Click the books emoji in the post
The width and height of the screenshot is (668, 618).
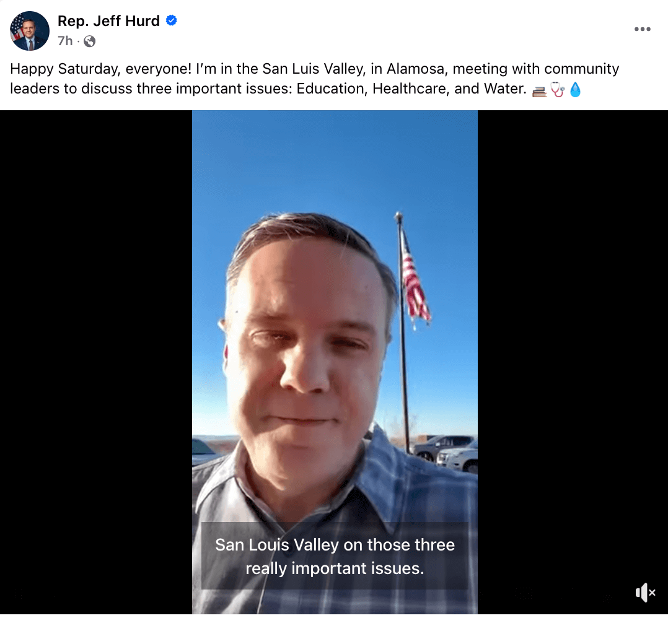click(539, 90)
